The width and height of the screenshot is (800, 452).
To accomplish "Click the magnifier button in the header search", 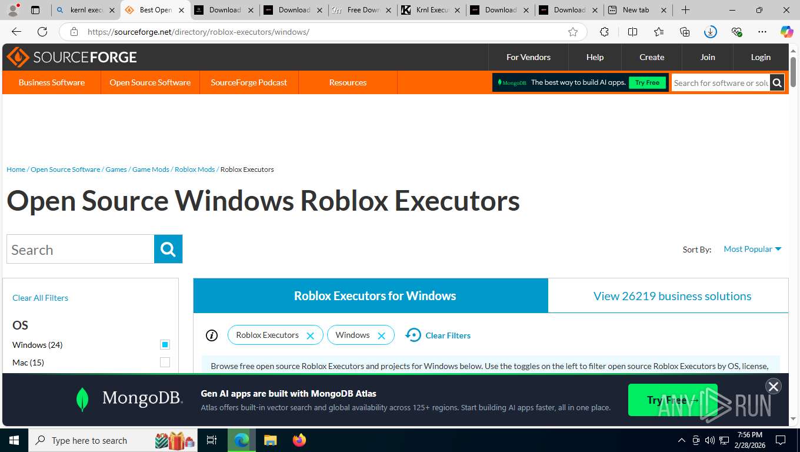I will coord(777,83).
